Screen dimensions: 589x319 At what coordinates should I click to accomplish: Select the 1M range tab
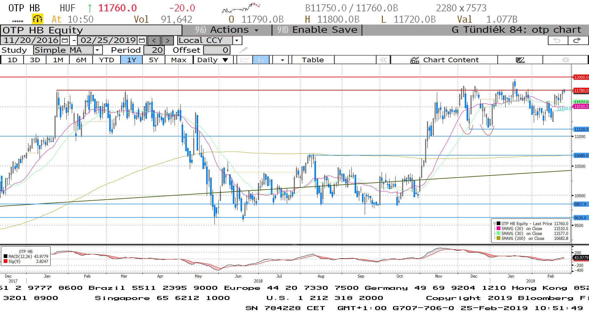click(58, 60)
